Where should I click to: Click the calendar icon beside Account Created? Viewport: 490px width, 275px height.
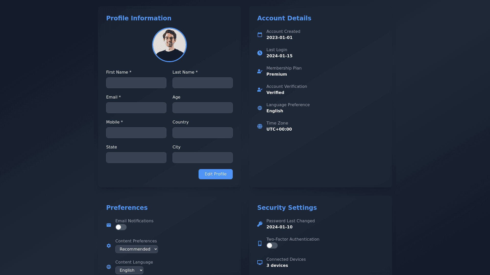(x=260, y=35)
